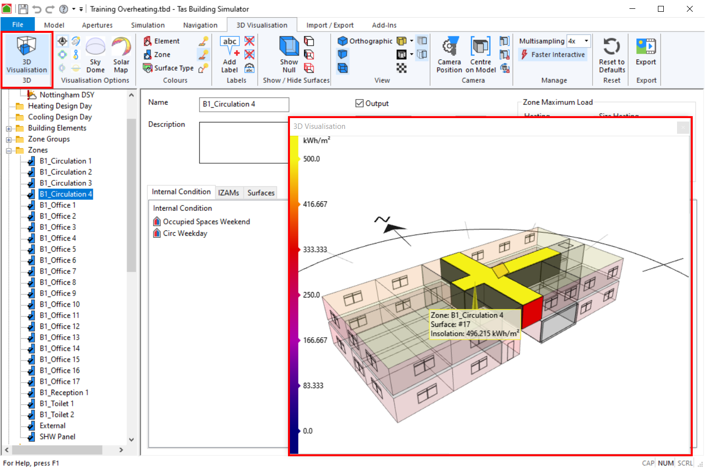Switch to the Simulation ribbon tab

coord(148,25)
